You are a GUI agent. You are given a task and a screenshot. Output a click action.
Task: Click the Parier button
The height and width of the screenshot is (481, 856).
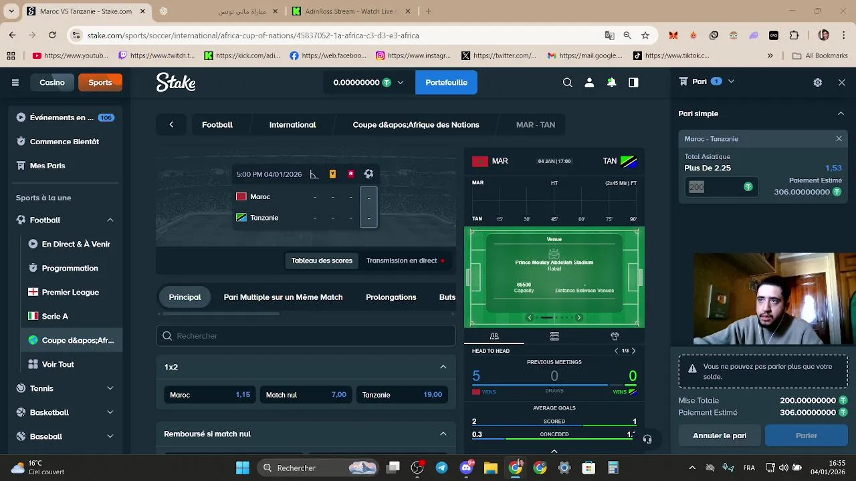807,436
